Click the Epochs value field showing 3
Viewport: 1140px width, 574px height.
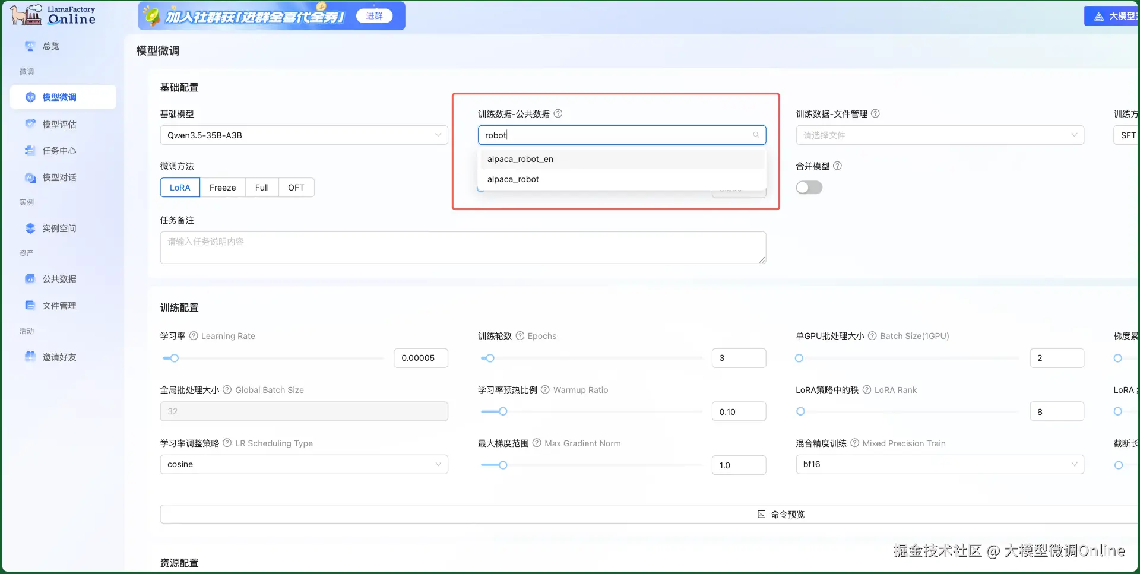point(739,358)
